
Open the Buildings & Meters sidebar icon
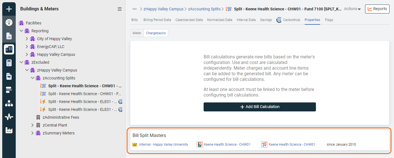(x=9, y=49)
